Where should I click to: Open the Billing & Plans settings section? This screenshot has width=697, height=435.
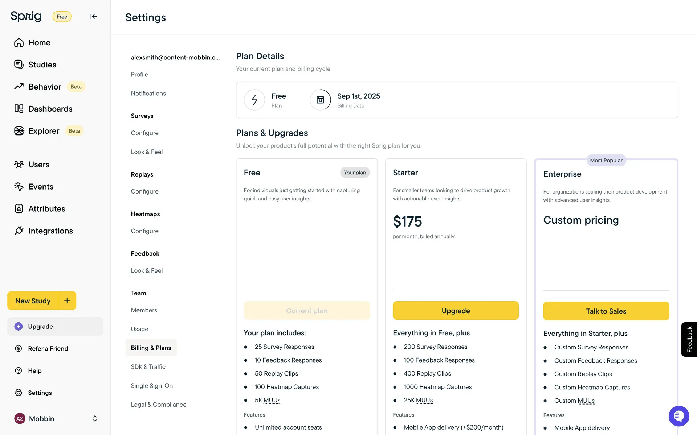tap(151, 348)
